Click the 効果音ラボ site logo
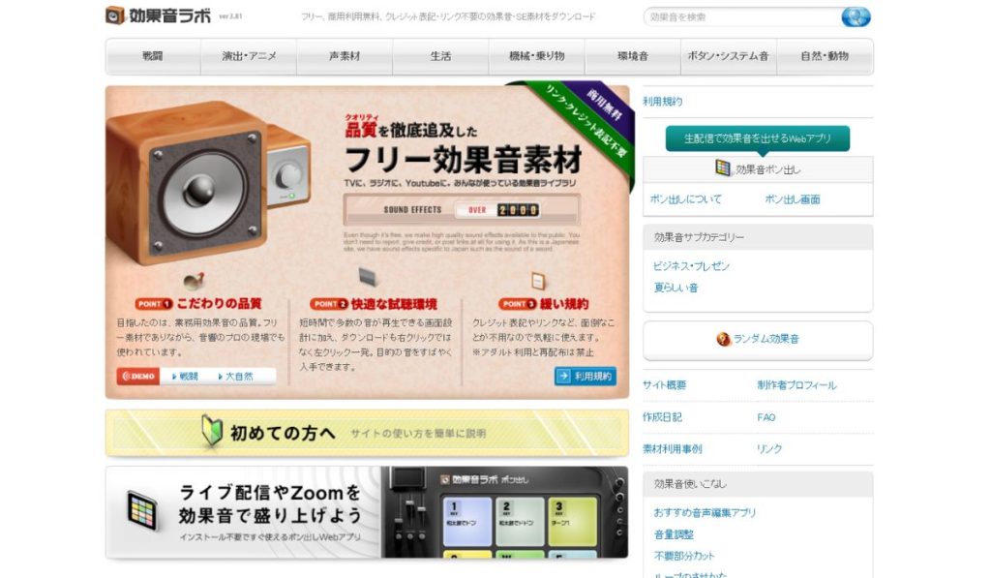 click(158, 15)
